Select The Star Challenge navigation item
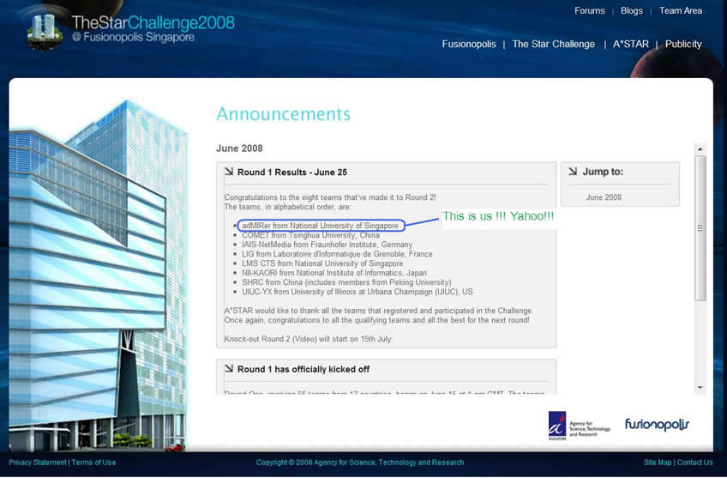Viewport: 727px width, 478px height. pos(553,45)
